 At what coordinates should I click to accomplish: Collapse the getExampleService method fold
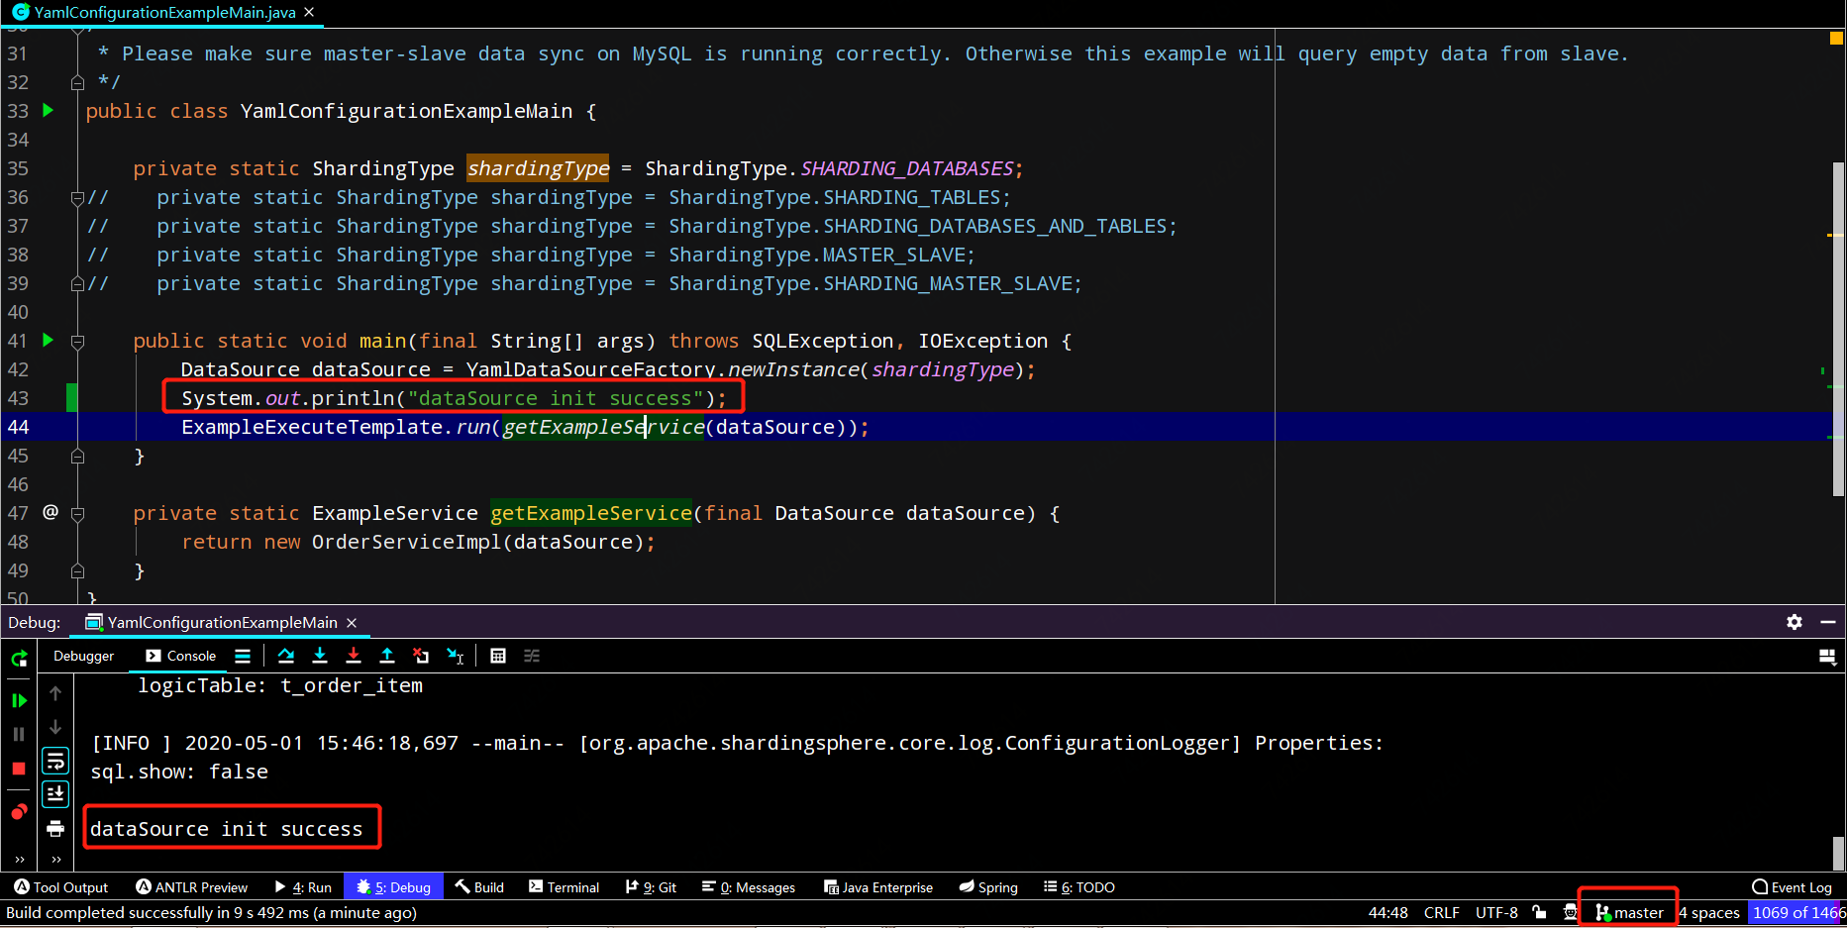click(x=77, y=513)
